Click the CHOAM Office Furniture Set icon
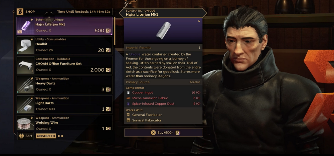Viewport: 334px width, 156px height. (x=26, y=65)
